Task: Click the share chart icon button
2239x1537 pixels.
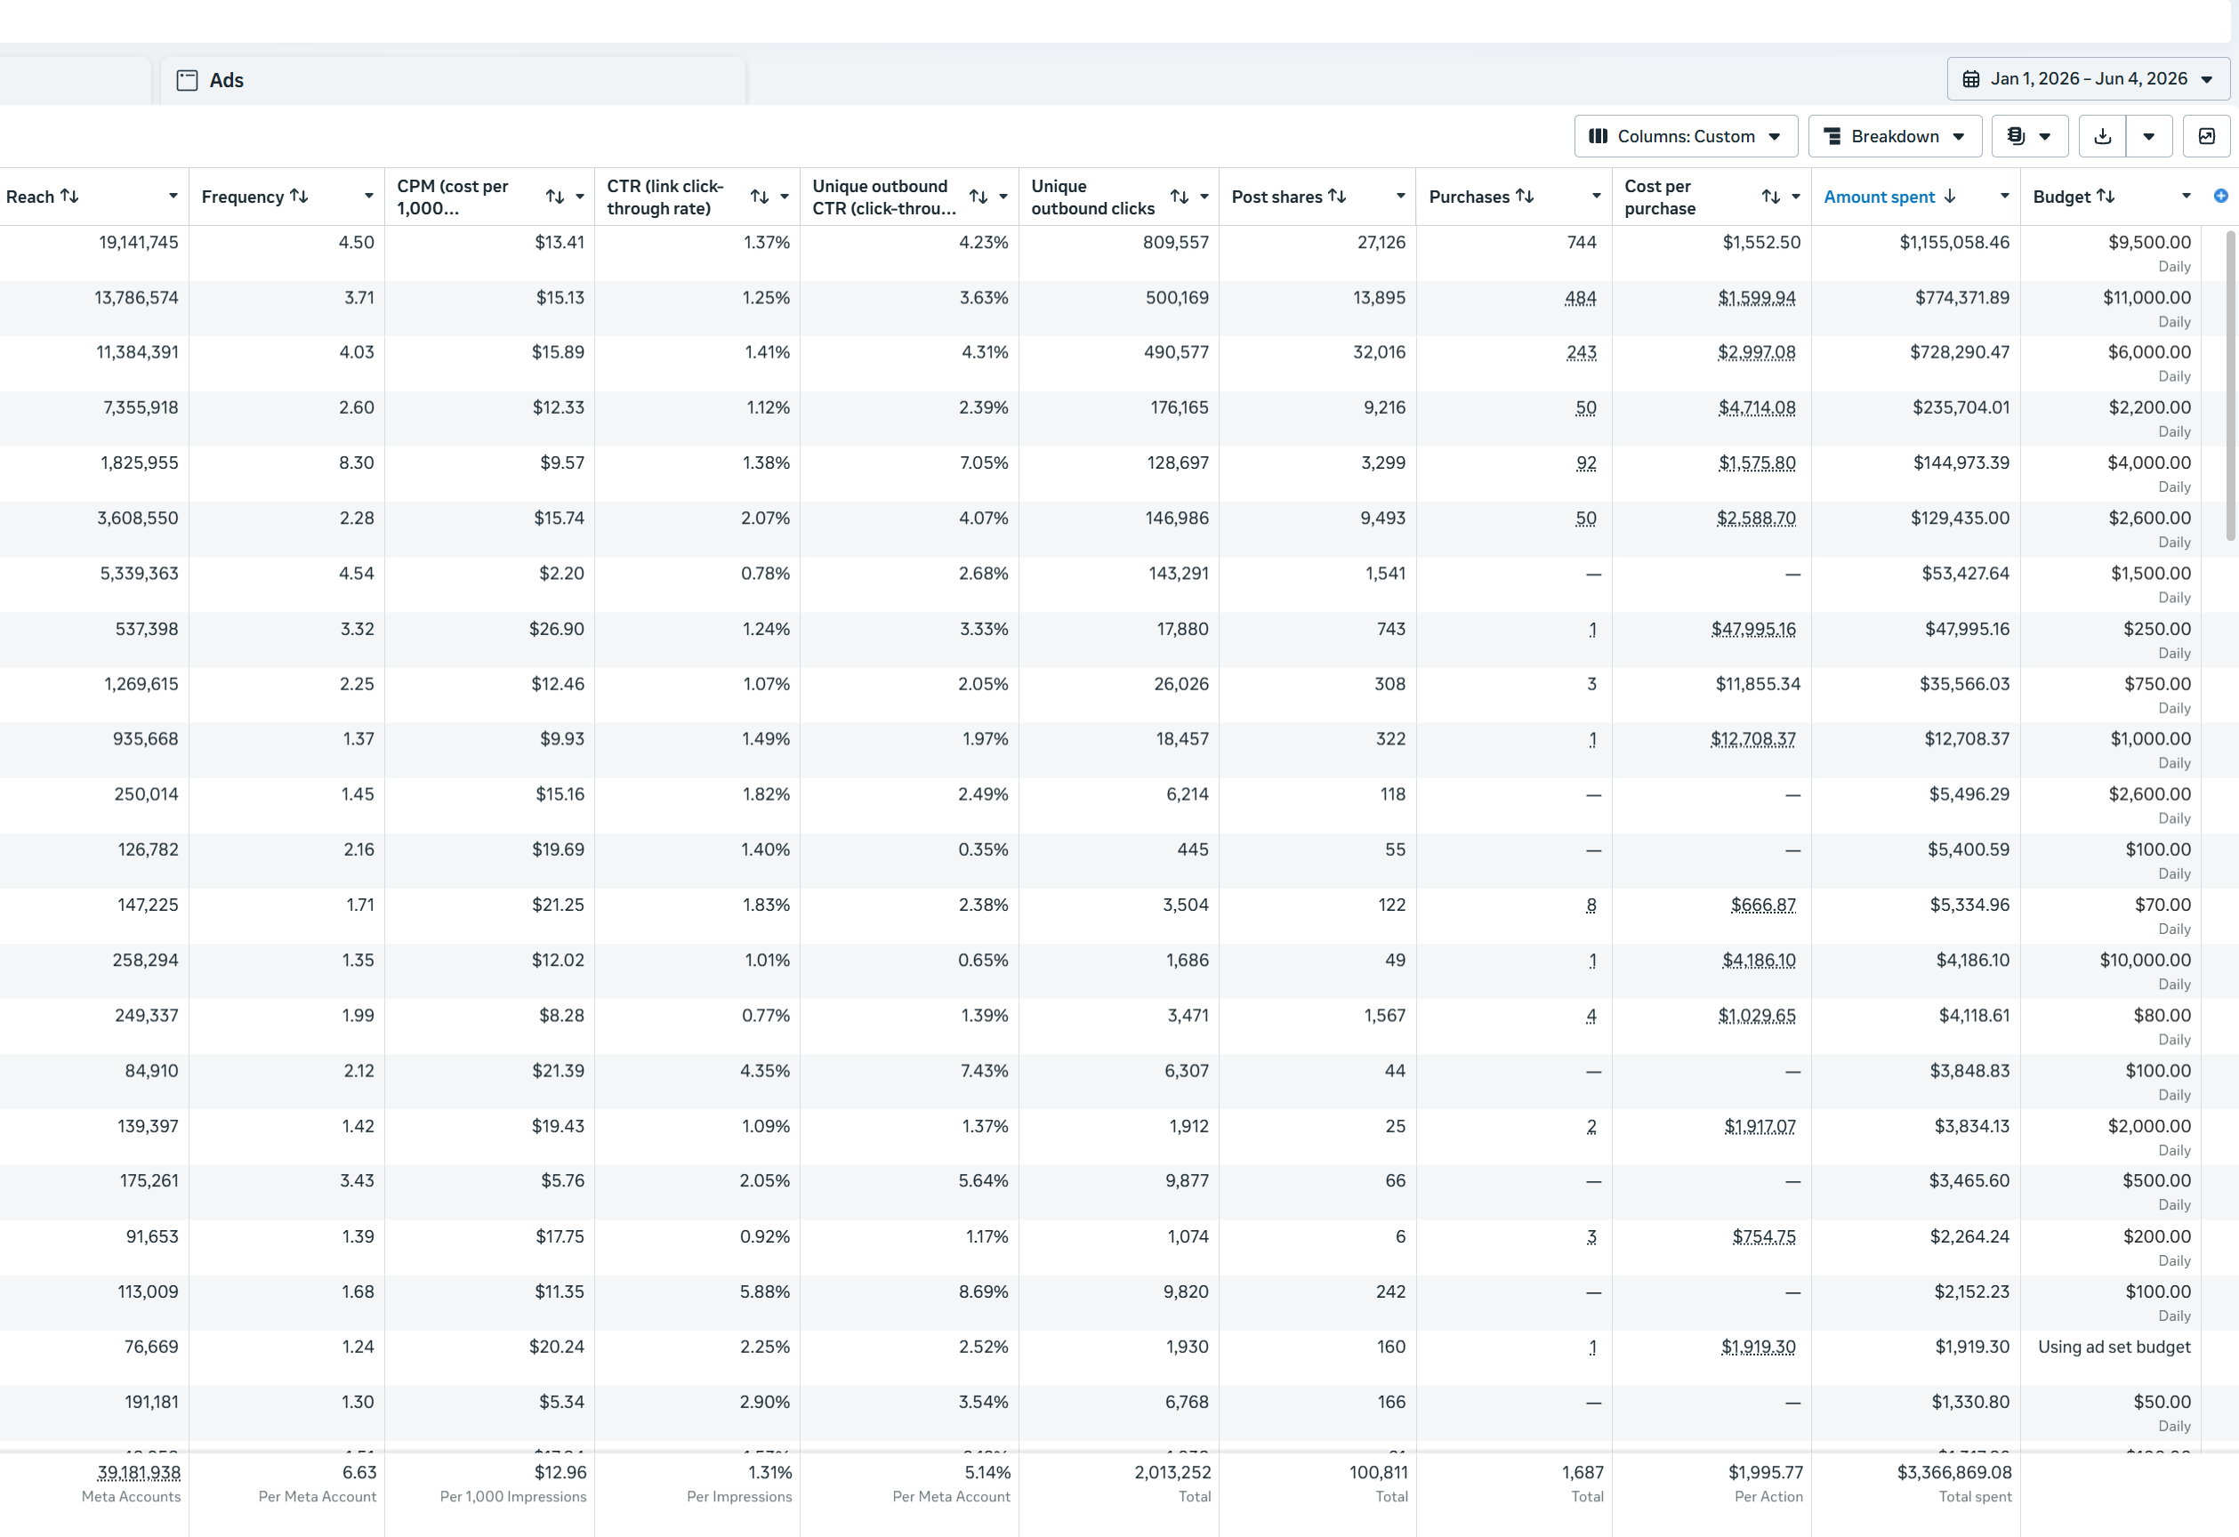Action: pyautogui.click(x=2206, y=136)
